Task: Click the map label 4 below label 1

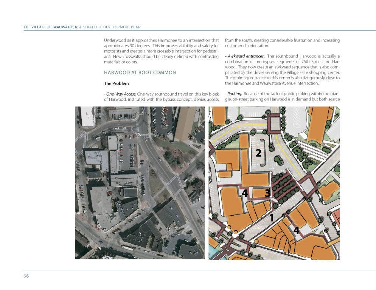Action: [x=297, y=230]
